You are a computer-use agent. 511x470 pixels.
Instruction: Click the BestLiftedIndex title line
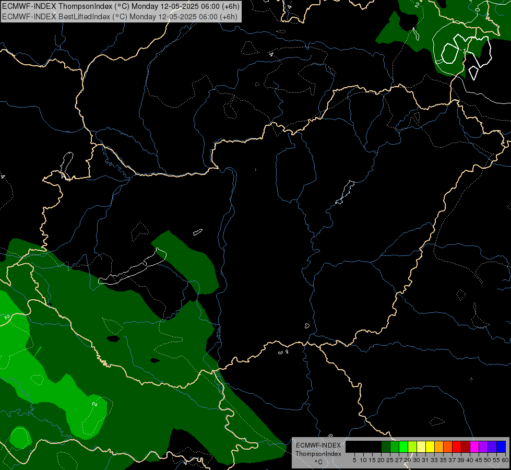pos(120,17)
